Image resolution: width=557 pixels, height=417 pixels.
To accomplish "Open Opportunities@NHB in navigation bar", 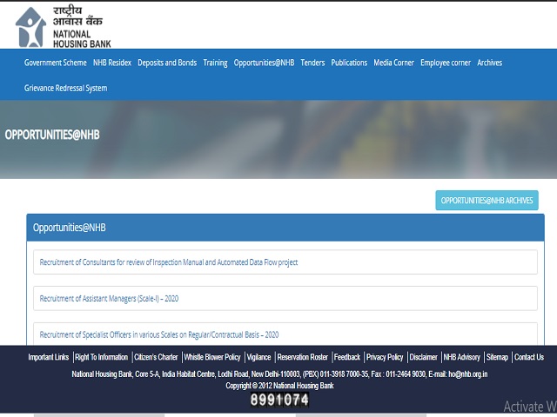I will [x=264, y=63].
